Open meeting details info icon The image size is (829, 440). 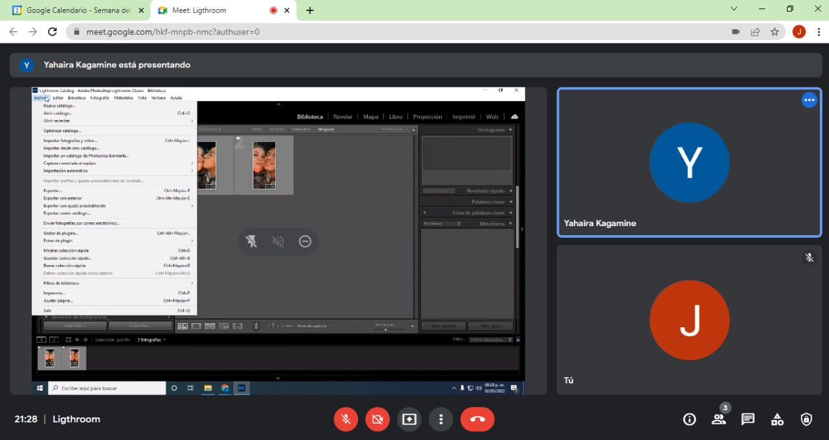pos(690,419)
